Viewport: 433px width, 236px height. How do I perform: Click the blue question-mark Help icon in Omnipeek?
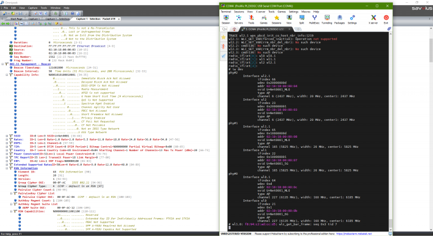(x=73, y=13)
